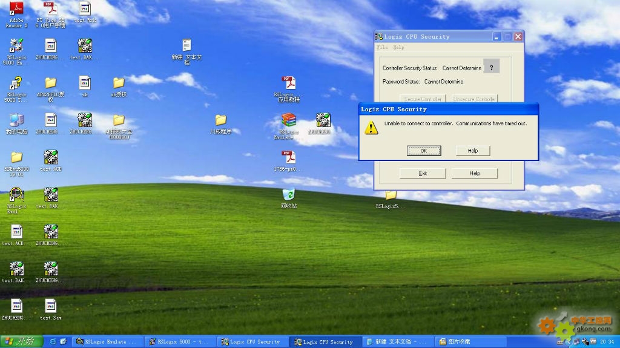Select the 1756-pm0 PDF file icon
Screen dimensions: 620x348
[288, 157]
